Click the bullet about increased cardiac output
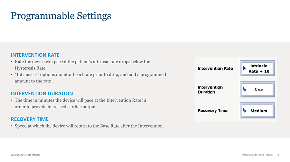The height and width of the screenshot is (162, 290). (x=80, y=103)
